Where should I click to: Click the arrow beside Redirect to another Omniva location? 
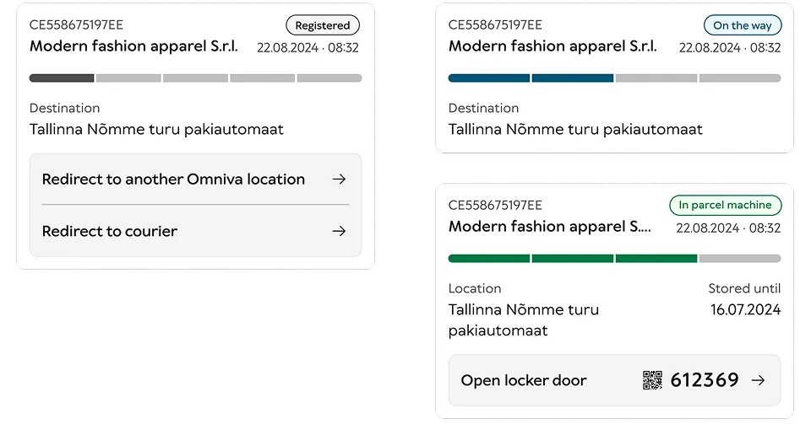click(x=339, y=179)
